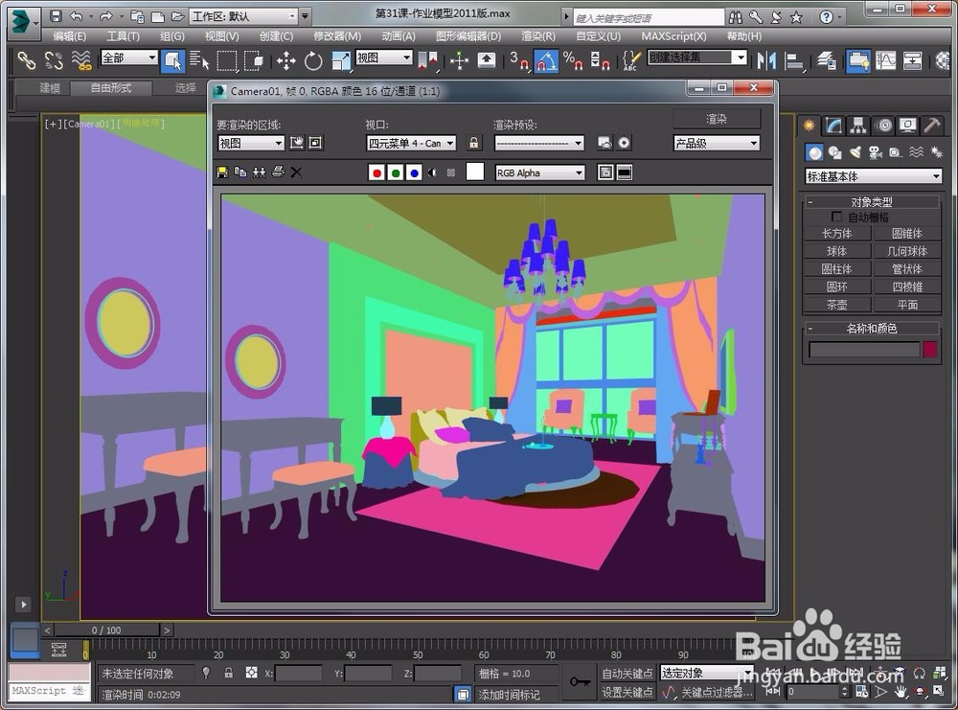958x710 pixels.
Task: Open the 产品级 render mode dropdown
Action: (717, 143)
